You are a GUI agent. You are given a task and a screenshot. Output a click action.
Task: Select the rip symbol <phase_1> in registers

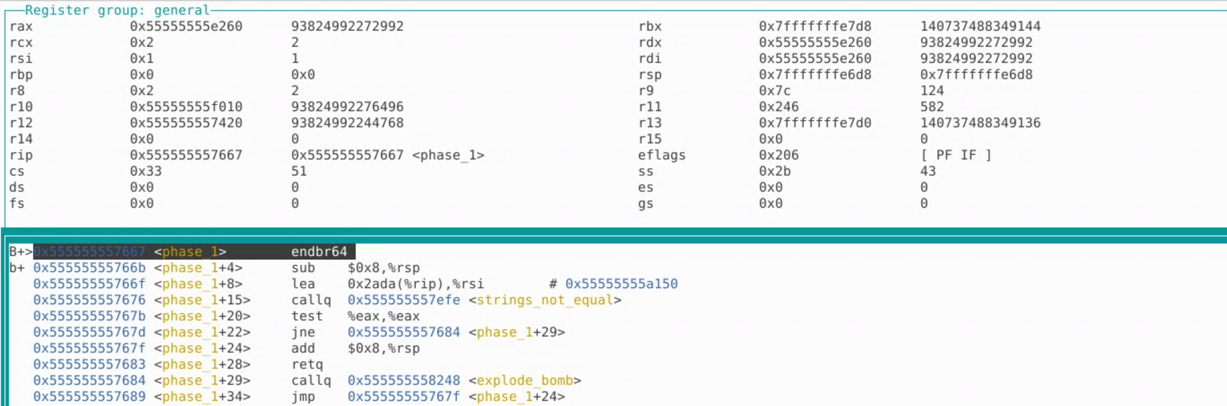click(448, 155)
